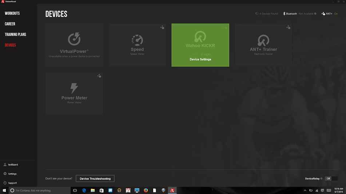The height and width of the screenshot is (194, 346).
Task: Click the Wahoo KICKR trainer icon
Action: (200, 37)
